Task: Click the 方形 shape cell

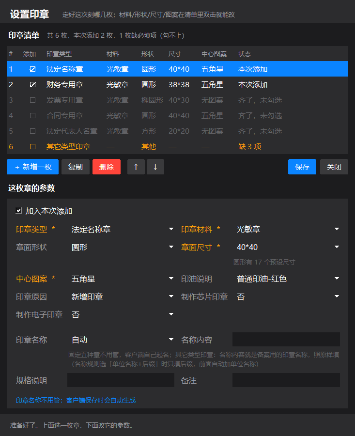Action: (x=149, y=131)
